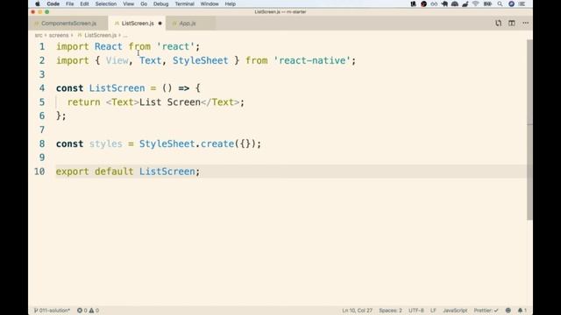
Task: Open problems view from errors and warnings count
Action: (x=88, y=311)
